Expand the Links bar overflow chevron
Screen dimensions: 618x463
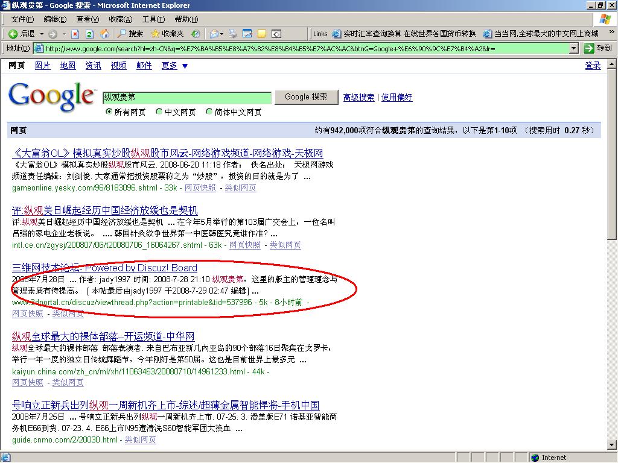click(612, 32)
